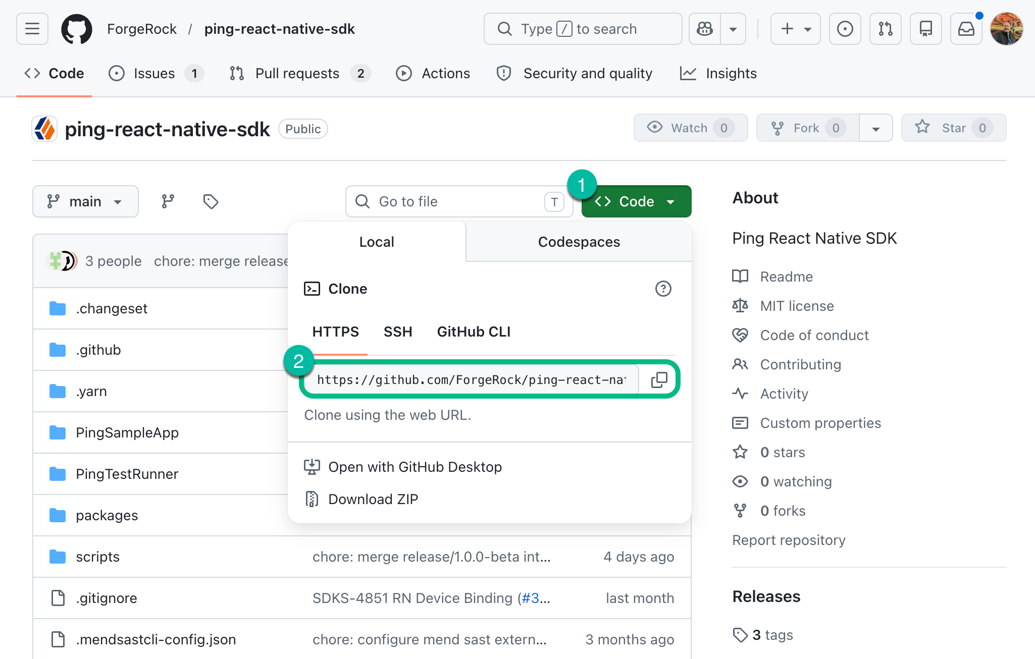1035x659 pixels.
Task: Click Report repository link
Action: (789, 540)
